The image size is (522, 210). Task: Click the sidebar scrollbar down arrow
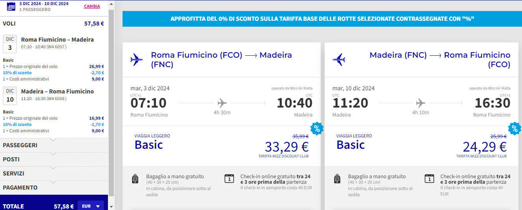tap(111, 206)
